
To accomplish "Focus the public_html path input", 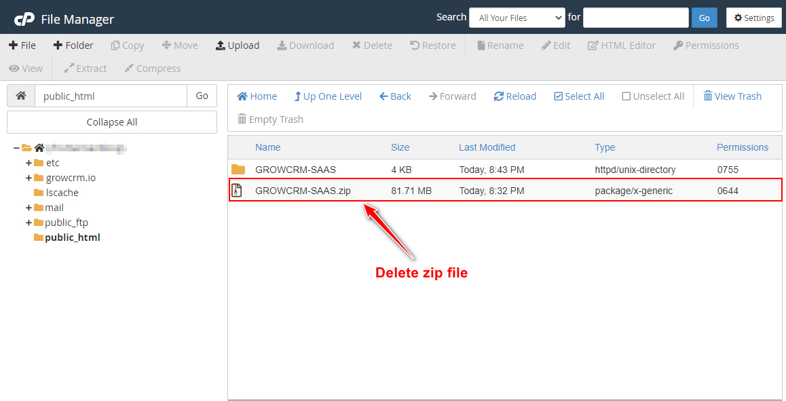I will (x=111, y=96).
